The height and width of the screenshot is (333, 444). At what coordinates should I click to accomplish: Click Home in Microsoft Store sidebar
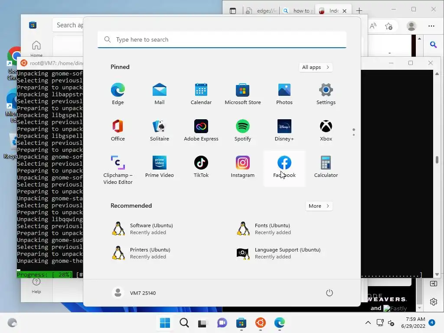tap(36, 49)
